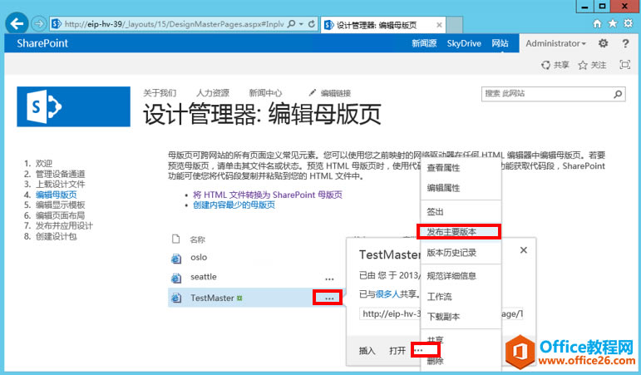Click 创建内容最少的母版页 link
This screenshot has width=641, height=375.
coord(234,205)
